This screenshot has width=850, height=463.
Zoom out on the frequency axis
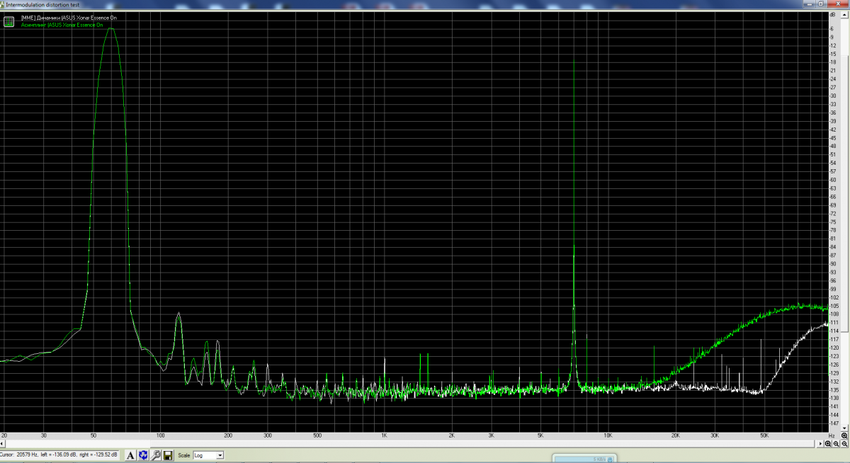point(837,444)
